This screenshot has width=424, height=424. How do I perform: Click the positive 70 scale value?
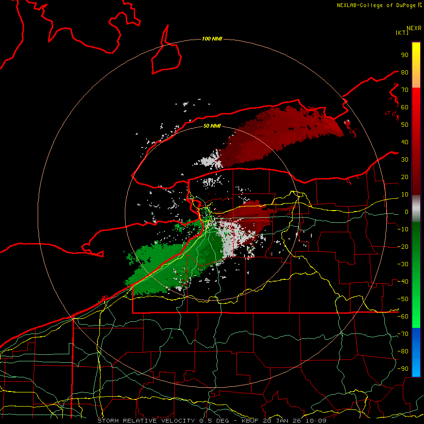405,90
